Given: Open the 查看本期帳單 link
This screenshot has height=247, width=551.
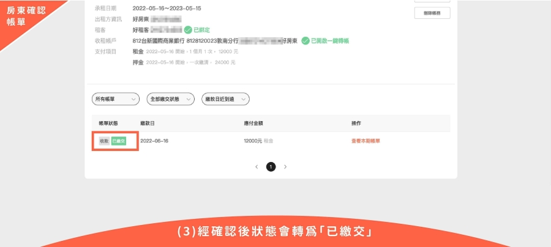Looking at the screenshot, I should click(x=365, y=141).
